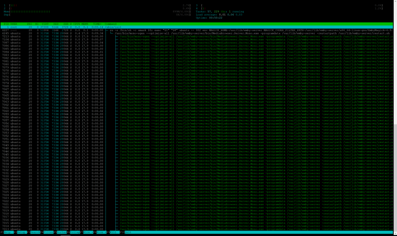The width and height of the screenshot is (397, 236).
Task: Sort by the NI column header
Action: tap(37, 24)
